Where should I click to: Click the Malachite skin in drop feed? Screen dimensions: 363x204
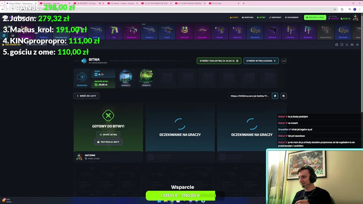click(x=308, y=32)
